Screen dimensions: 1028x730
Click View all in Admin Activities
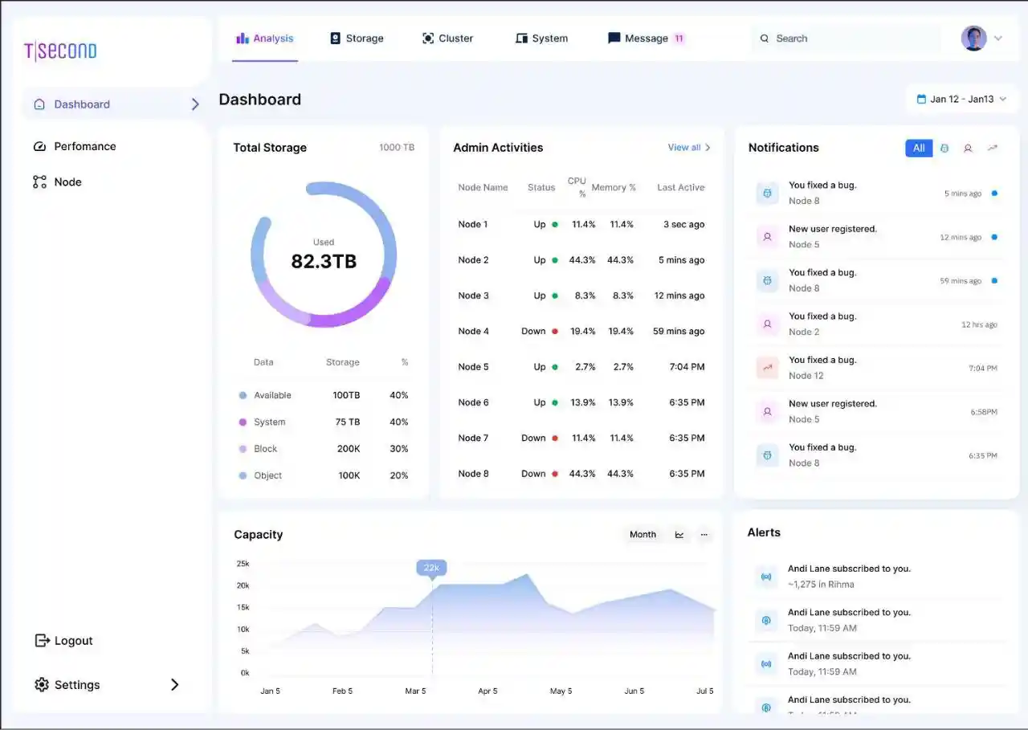pyautogui.click(x=689, y=148)
